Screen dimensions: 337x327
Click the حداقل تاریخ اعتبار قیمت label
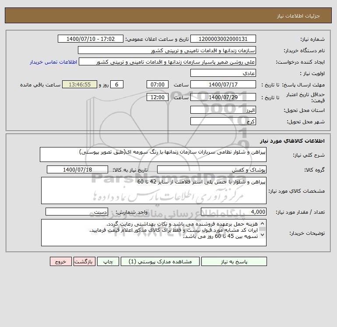tap(305, 97)
